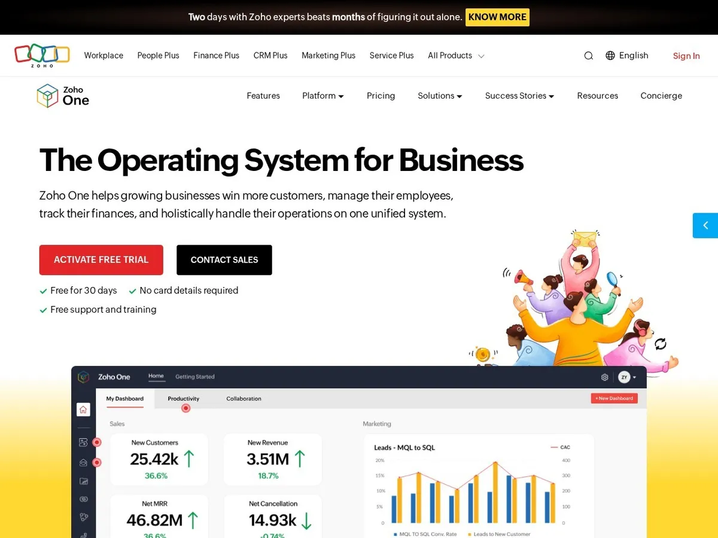Select the home icon in dashboard sidebar
The image size is (718, 538).
(x=83, y=409)
